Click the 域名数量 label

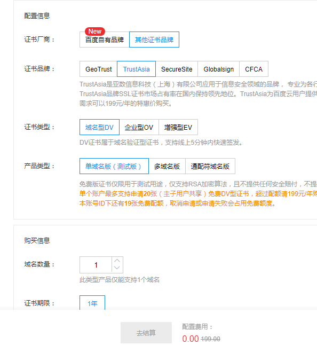pyautogui.click(x=39, y=264)
